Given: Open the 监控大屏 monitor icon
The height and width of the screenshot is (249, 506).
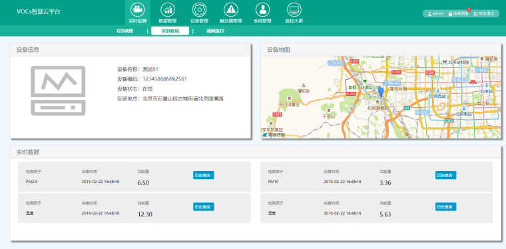Looking at the screenshot, I should (x=294, y=9).
